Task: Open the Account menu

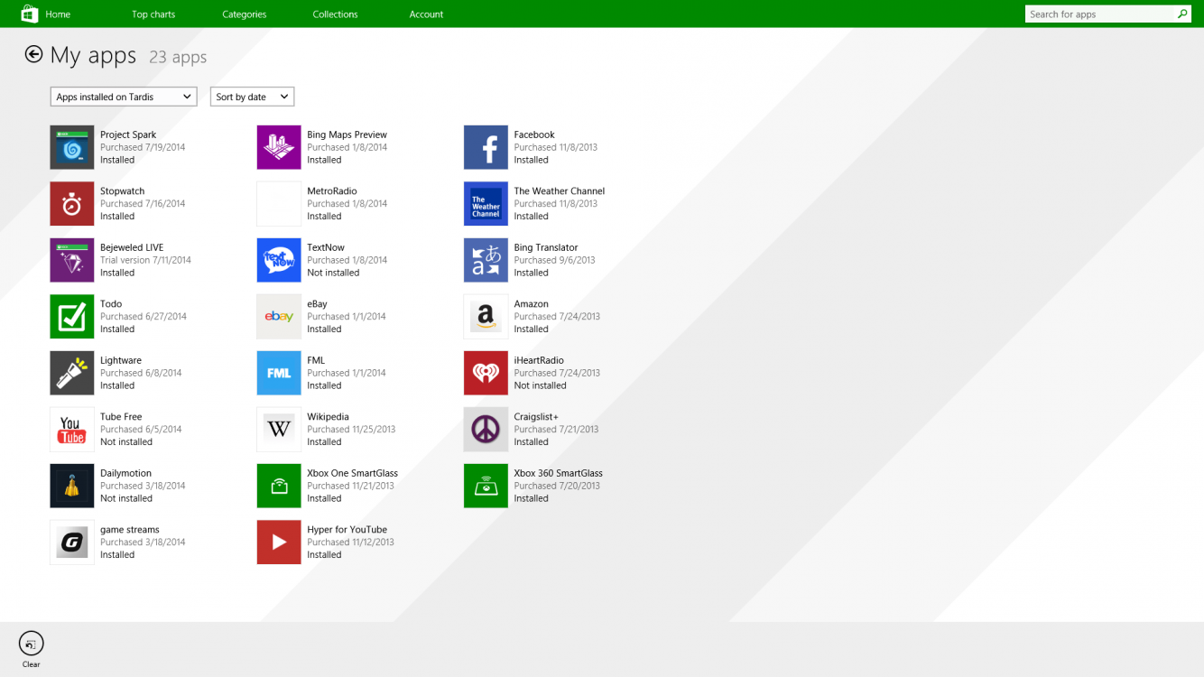Action: 426,14
